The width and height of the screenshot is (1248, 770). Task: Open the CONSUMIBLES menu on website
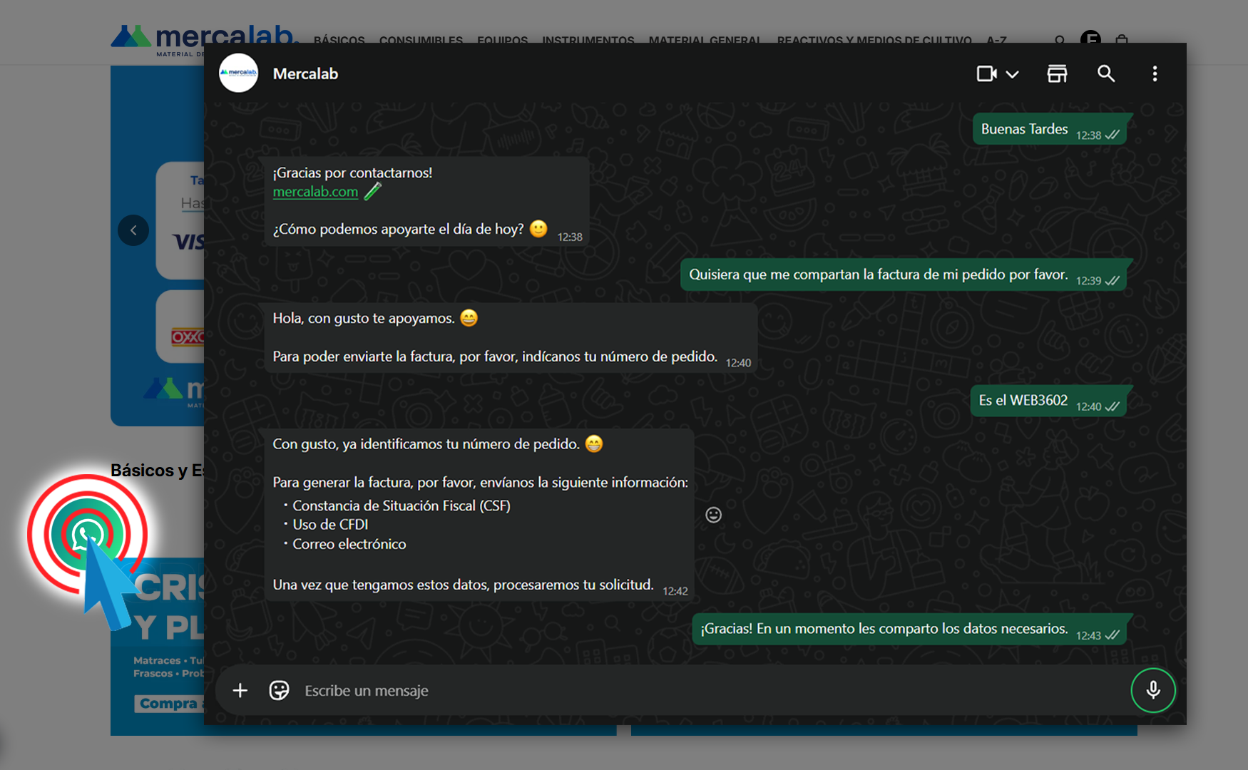[x=421, y=41]
